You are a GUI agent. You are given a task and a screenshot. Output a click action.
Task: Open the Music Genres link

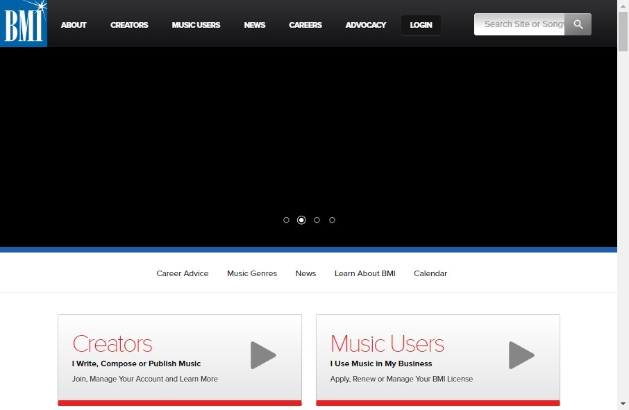coord(252,273)
